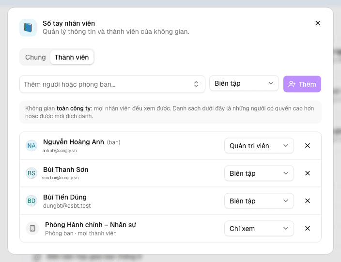Open Chỉ xem dropdown for Phòng Hành chính
Screen dimensions: 341x262
tap(259, 229)
